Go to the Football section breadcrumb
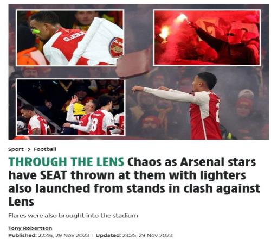The width and height of the screenshot is (271, 239). click(x=45, y=149)
